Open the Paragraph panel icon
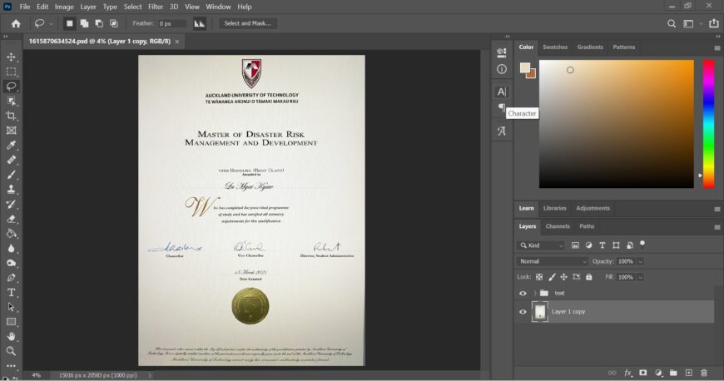 [502, 107]
